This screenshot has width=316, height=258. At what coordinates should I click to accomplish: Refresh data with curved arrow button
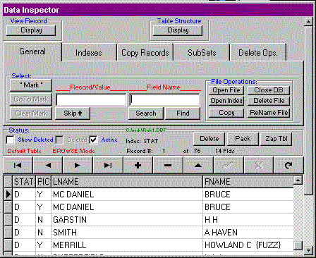(x=288, y=166)
